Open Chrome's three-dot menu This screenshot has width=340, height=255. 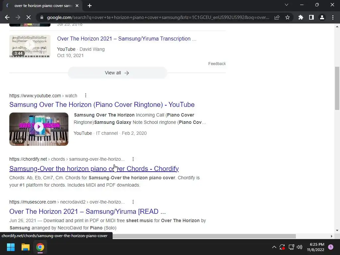333,17
